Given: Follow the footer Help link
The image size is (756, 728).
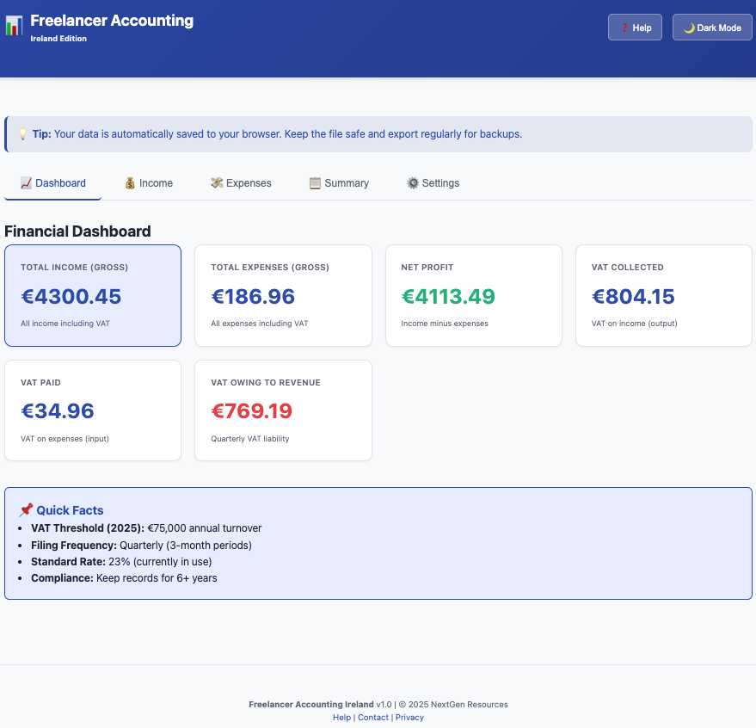Looking at the screenshot, I should point(341,718).
